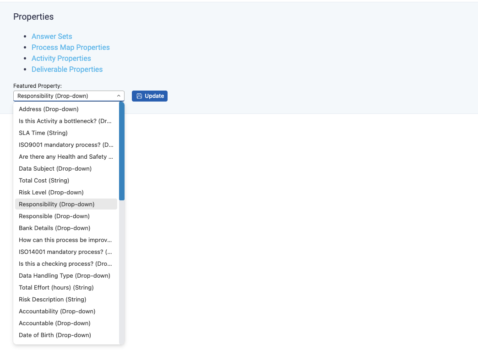Select Total Cost (String) option
The height and width of the screenshot is (360, 478).
(66, 180)
